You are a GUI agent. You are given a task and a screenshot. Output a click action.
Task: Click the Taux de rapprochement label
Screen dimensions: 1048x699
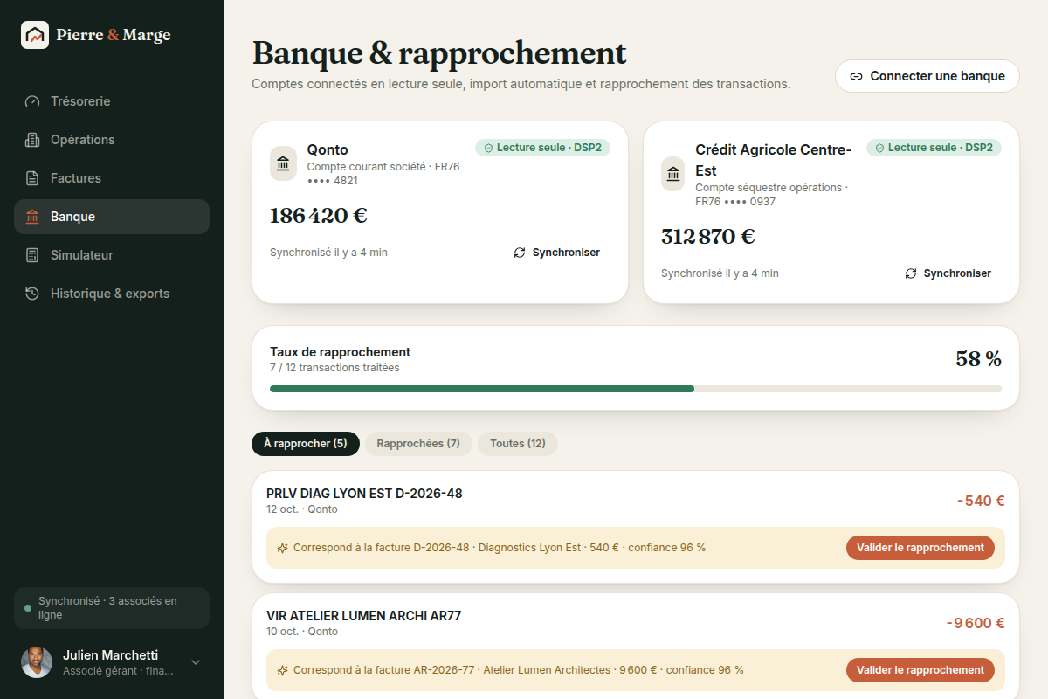(x=340, y=352)
